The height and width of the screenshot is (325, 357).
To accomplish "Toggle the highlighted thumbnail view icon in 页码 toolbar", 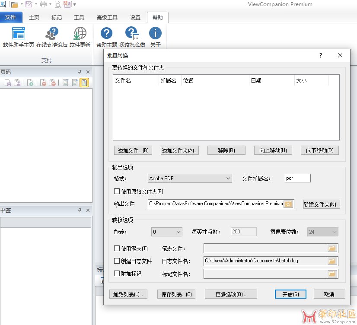I will click(84, 83).
